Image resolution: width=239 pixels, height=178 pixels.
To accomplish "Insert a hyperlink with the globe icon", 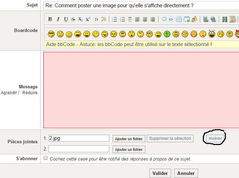I will tap(213, 19).
